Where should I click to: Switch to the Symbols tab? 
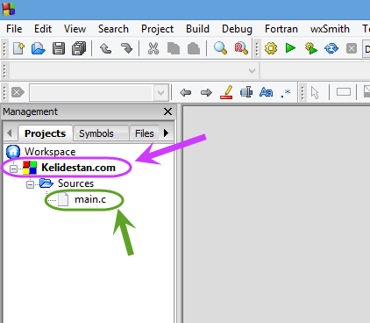(96, 133)
